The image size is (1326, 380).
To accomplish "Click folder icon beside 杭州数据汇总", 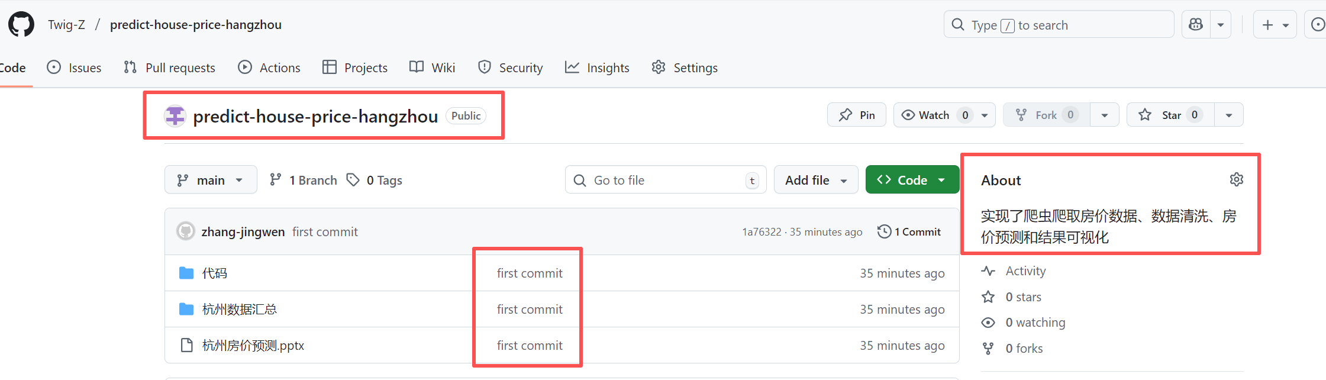I will click(186, 309).
